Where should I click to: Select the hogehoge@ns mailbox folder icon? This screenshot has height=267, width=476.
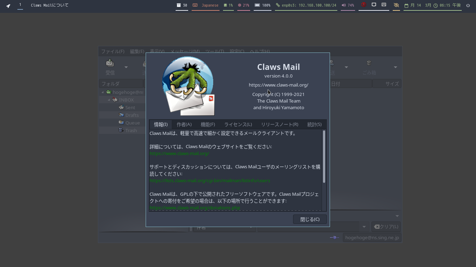click(109, 92)
